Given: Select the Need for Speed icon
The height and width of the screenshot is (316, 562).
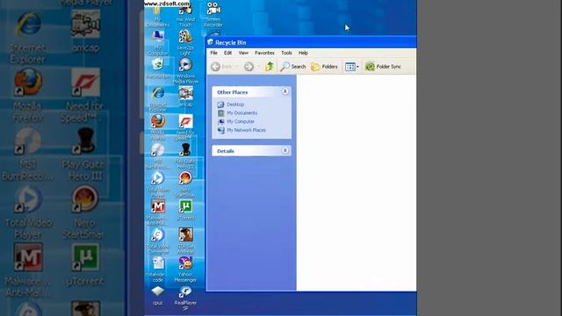Looking at the screenshot, I should coord(185,128).
